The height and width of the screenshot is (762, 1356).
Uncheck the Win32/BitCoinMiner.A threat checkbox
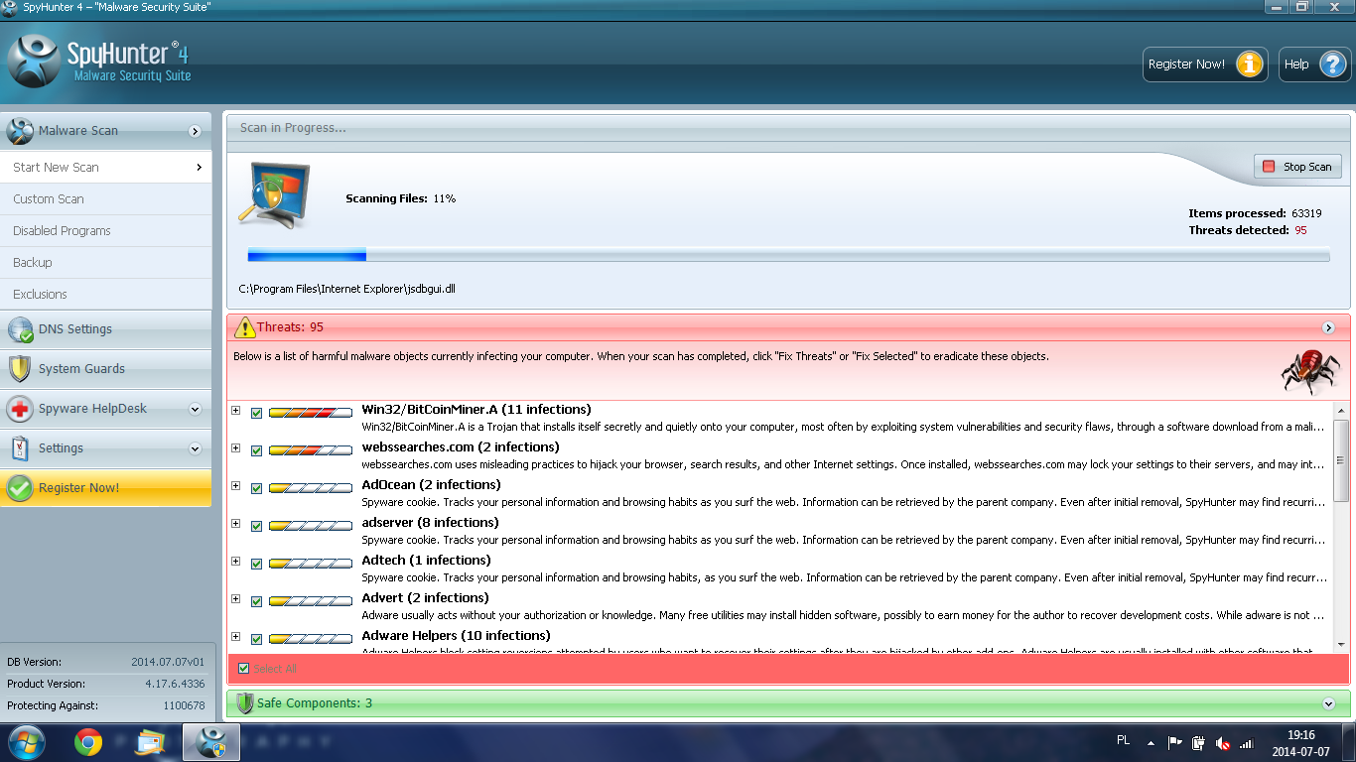coord(257,413)
